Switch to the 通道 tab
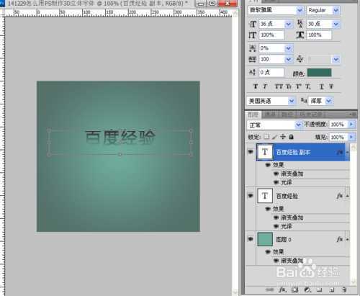Image resolution: width=360 pixels, height=296 pixels. 270,115
